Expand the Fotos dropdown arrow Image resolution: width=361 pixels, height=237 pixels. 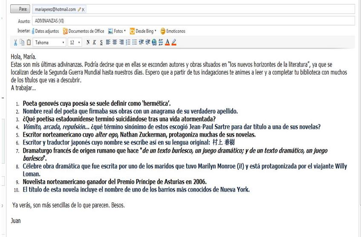(125, 31)
